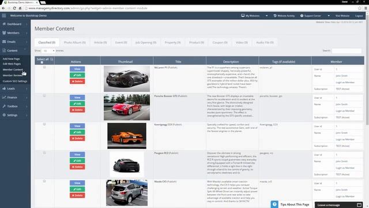The height and width of the screenshot is (208, 369).
Task: Click the Content sidebar icon
Action: (4, 50)
